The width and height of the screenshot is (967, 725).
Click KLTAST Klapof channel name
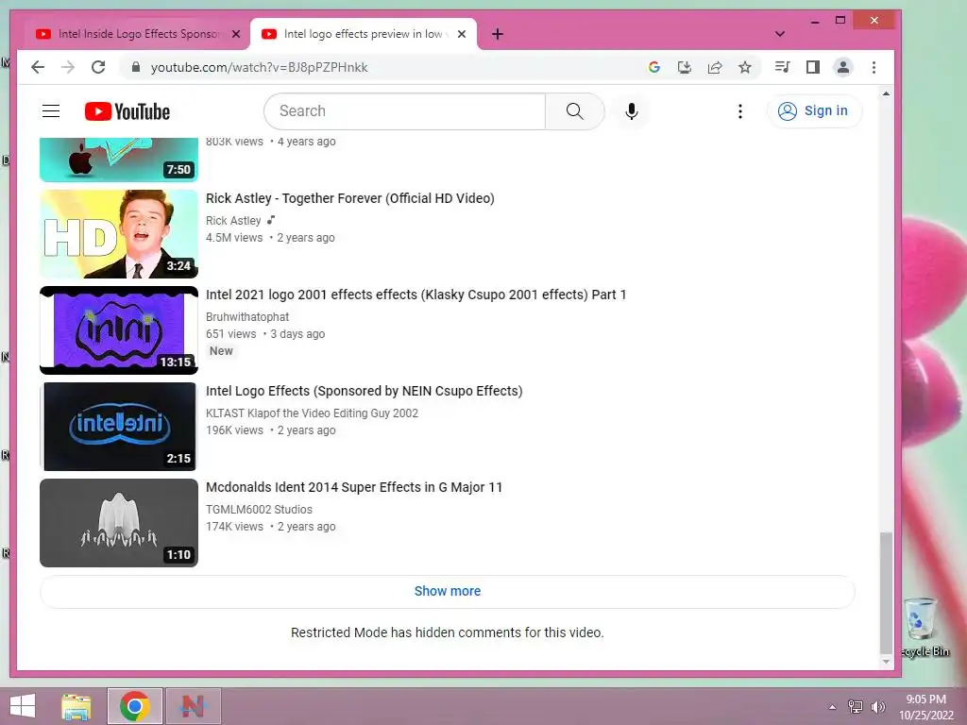312,413
